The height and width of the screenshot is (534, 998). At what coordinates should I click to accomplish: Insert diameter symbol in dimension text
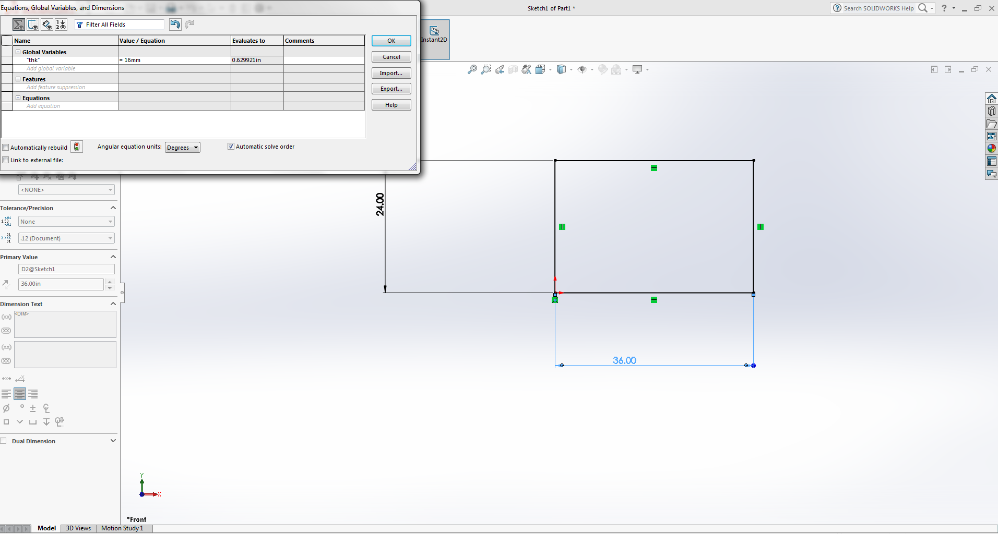click(6, 408)
